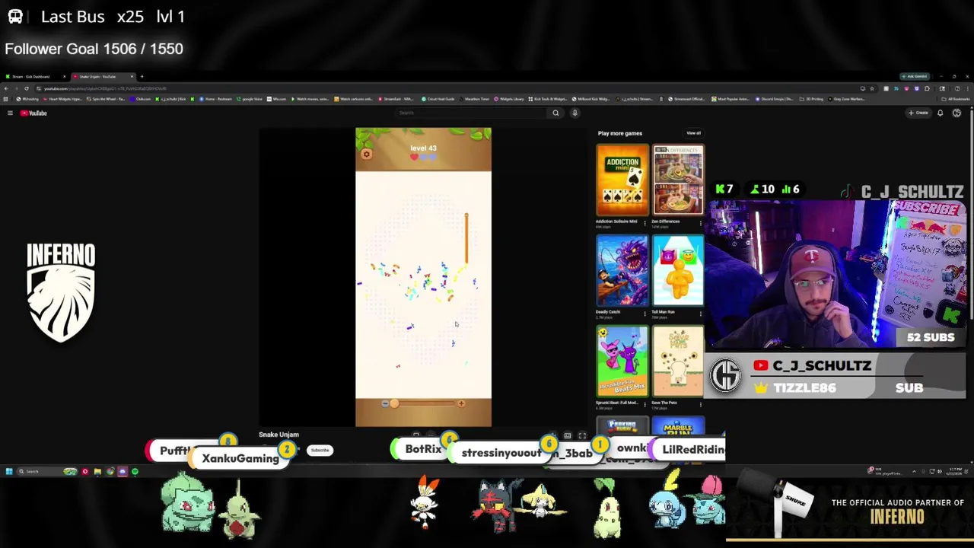Open the google Voice bookmark
This screenshot has width=974, height=548.
click(250, 99)
